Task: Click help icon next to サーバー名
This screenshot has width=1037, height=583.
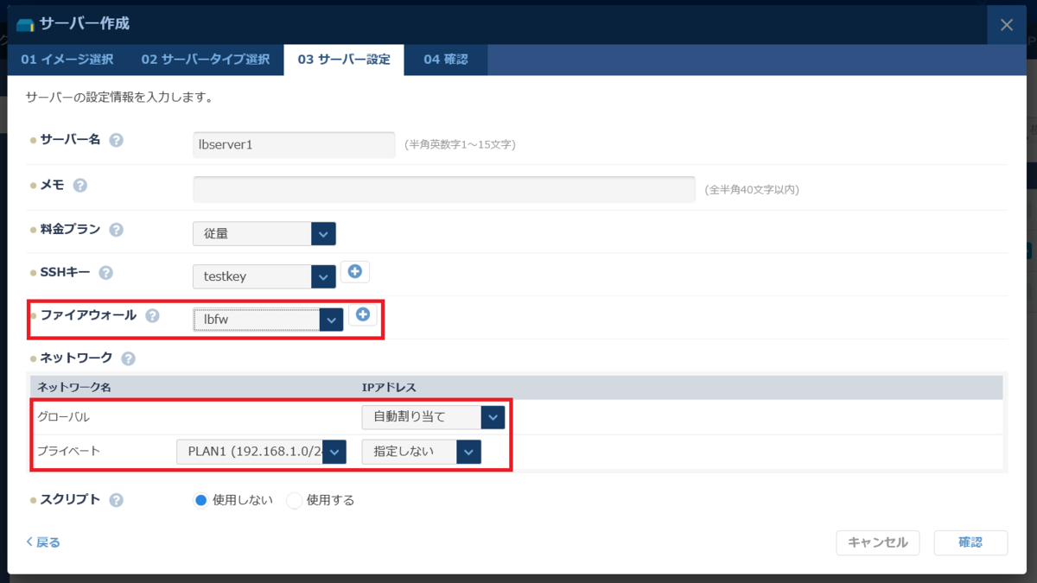Action: [116, 140]
